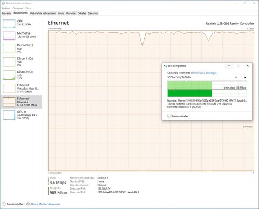
Task: Select the VirtualBox Host-Only Ethernet entry
Action: pyautogui.click(x=22, y=89)
